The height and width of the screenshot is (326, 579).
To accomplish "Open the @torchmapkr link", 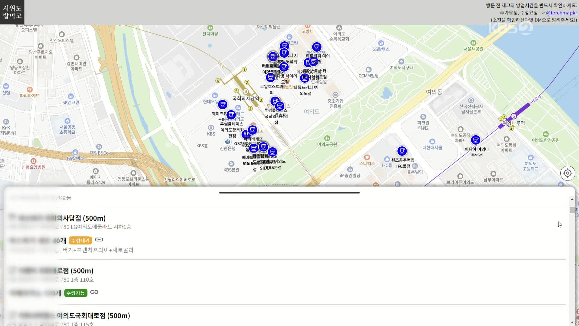I will [561, 13].
